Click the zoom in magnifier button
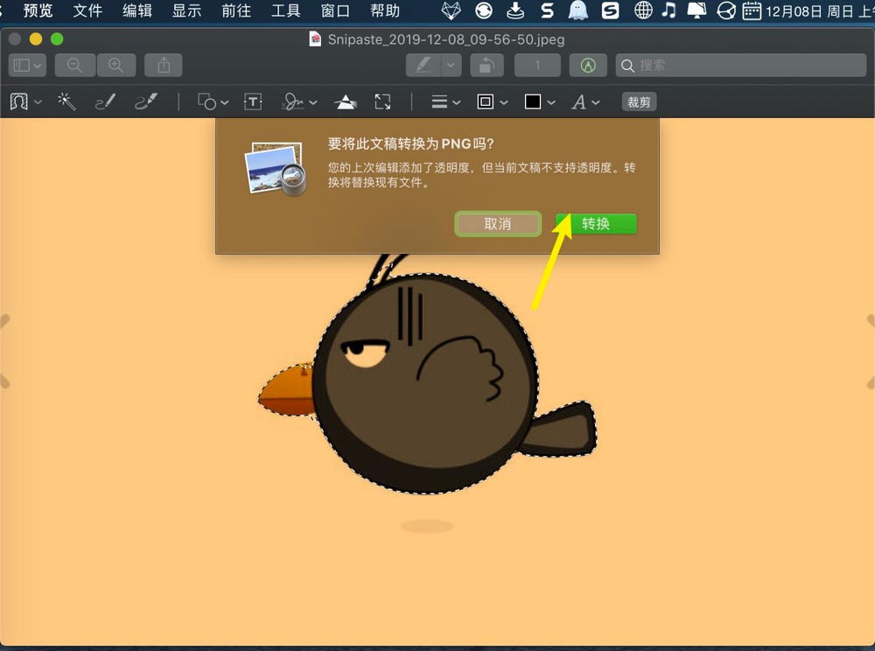Screen dimensions: 875x651 click(x=116, y=66)
